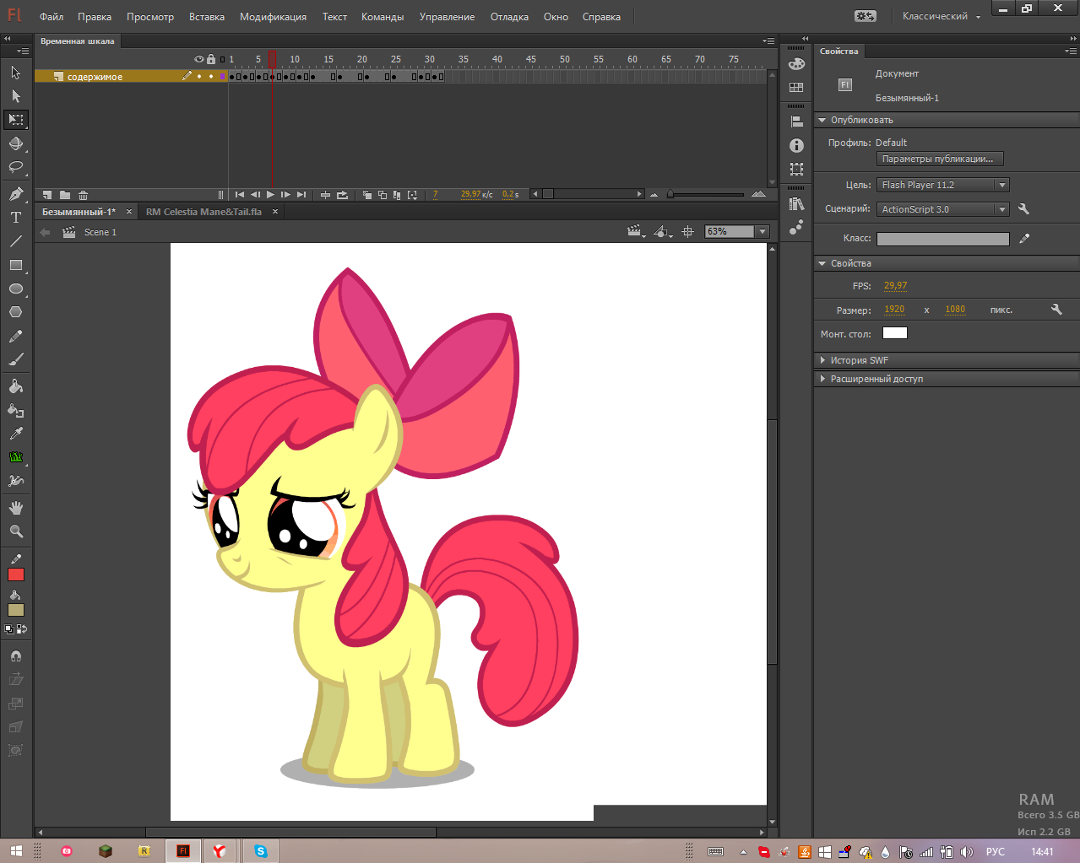Collapse the Свойства section arrow

point(822,263)
